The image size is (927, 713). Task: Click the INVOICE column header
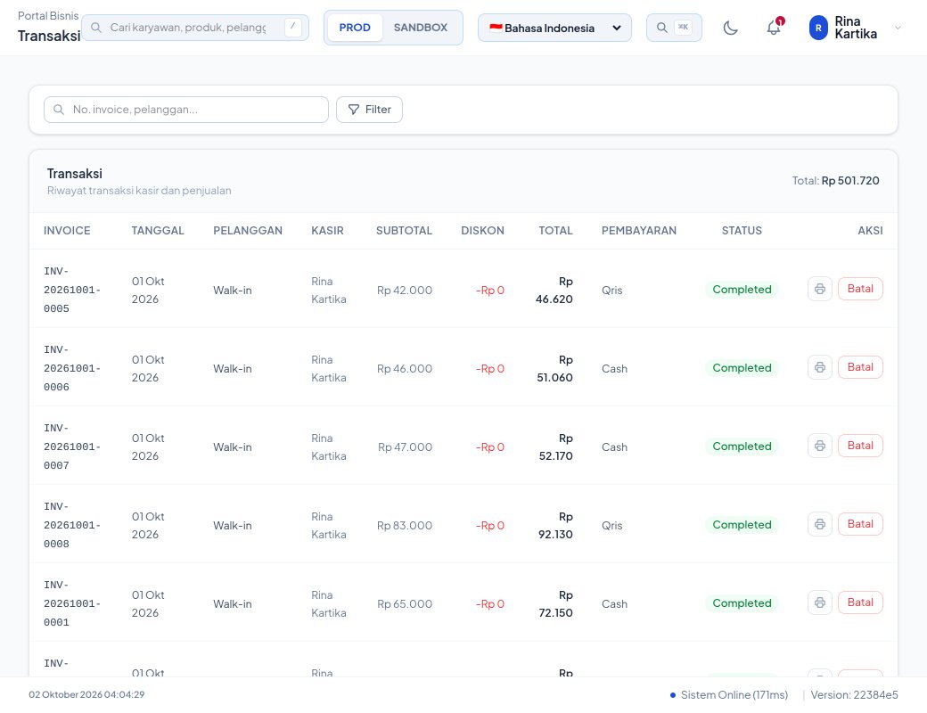[67, 231]
